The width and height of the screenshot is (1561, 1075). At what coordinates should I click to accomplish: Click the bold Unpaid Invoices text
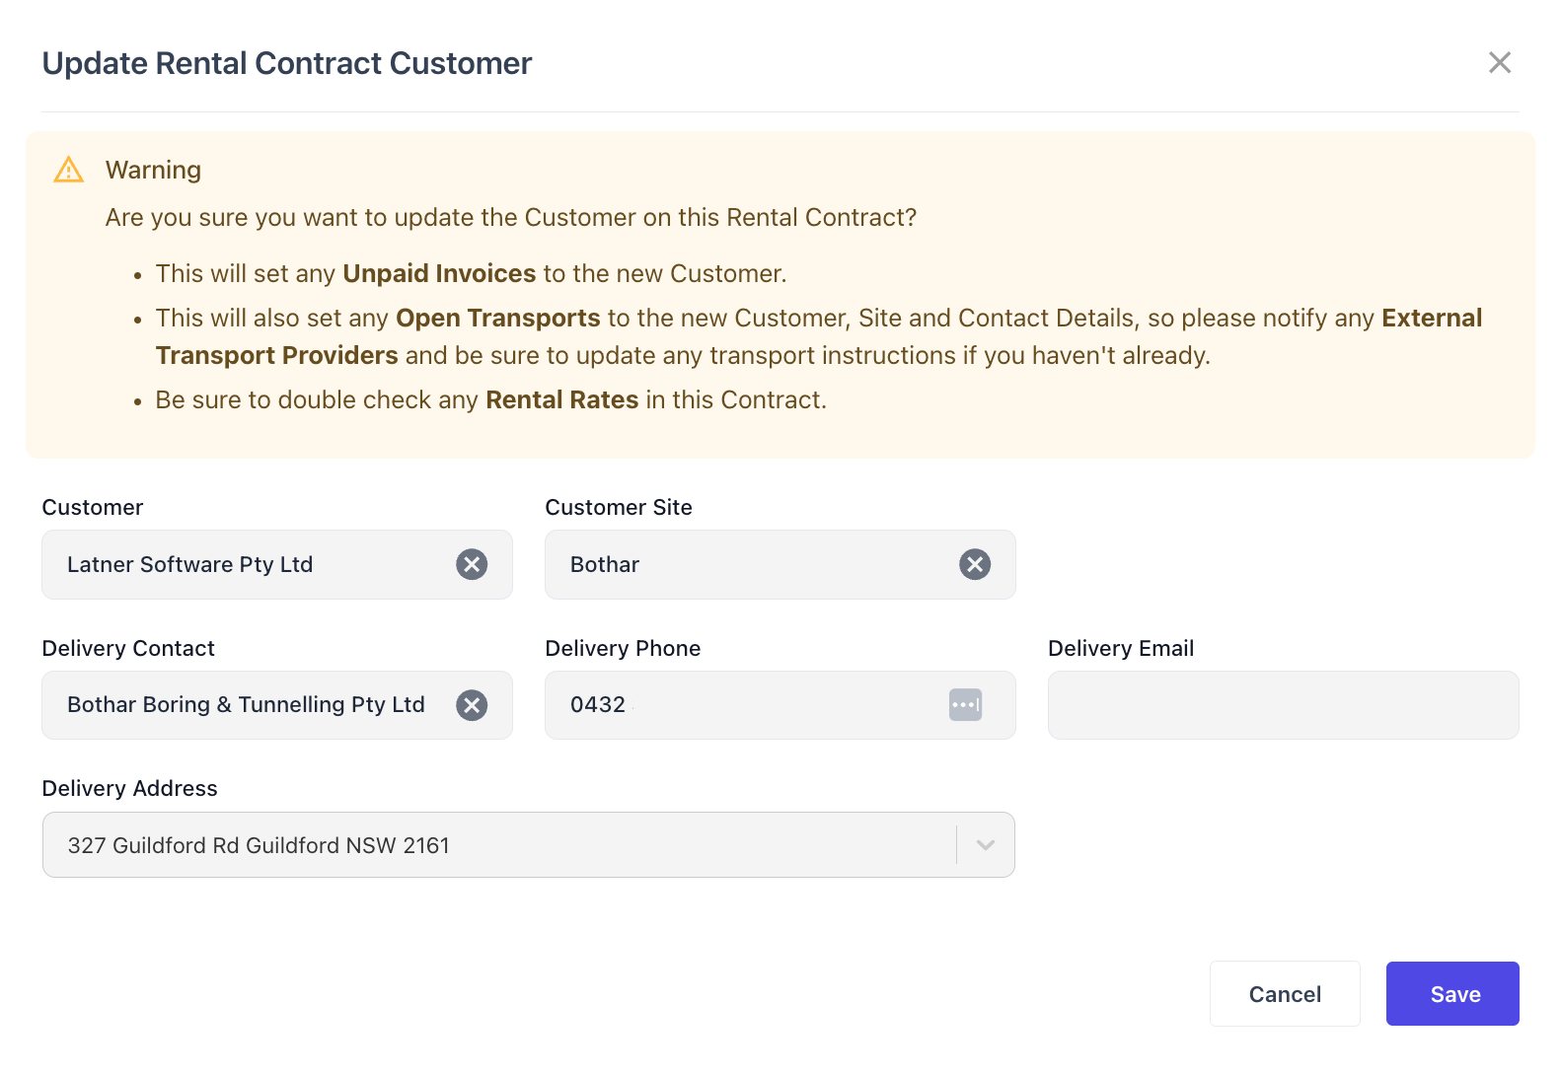point(439,273)
